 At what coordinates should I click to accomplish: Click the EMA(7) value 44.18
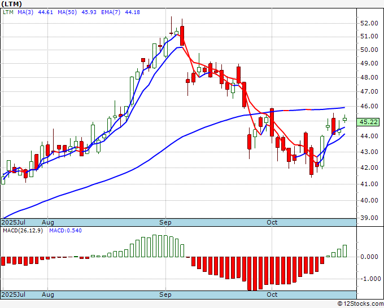tap(133, 12)
